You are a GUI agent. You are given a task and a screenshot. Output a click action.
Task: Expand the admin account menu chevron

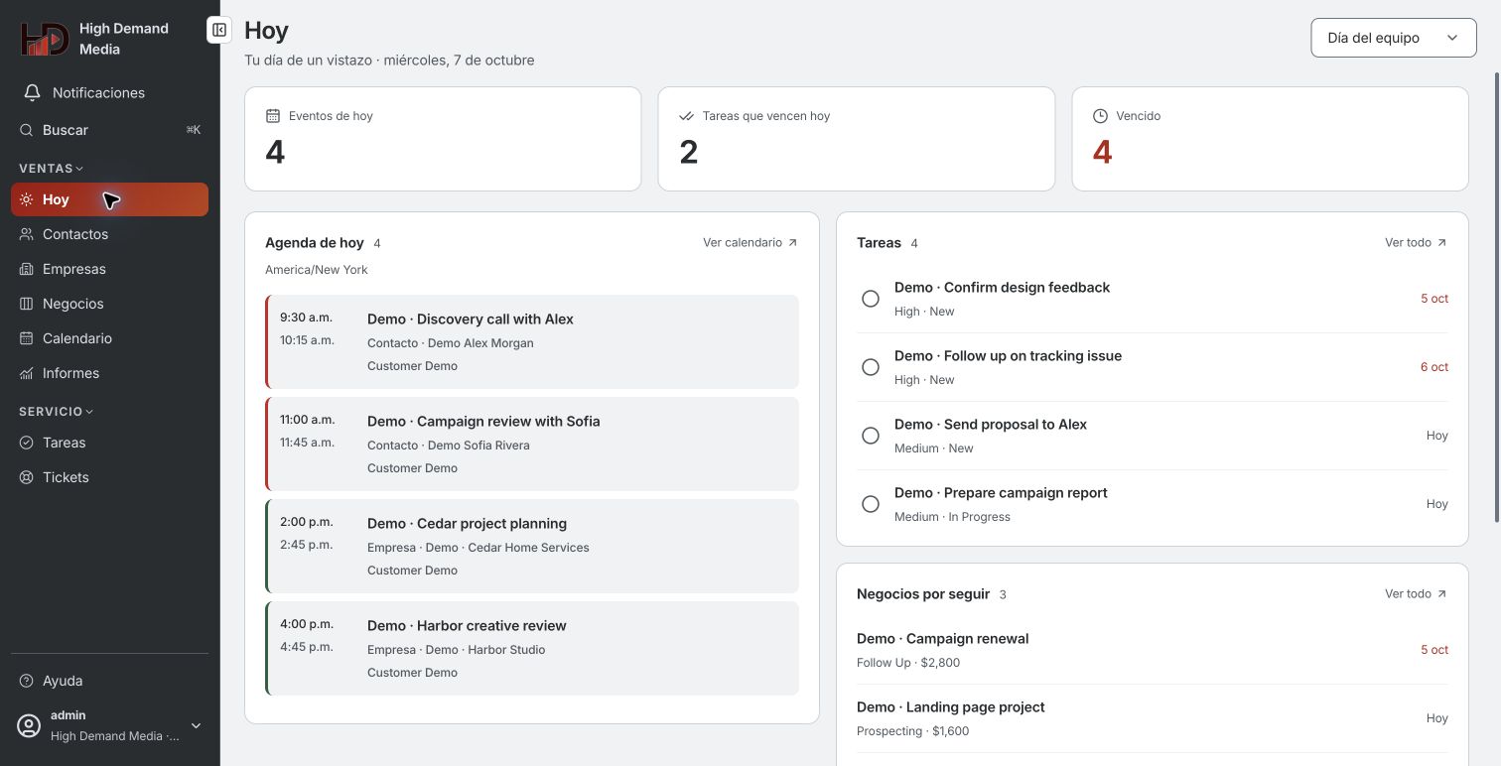pyautogui.click(x=196, y=725)
